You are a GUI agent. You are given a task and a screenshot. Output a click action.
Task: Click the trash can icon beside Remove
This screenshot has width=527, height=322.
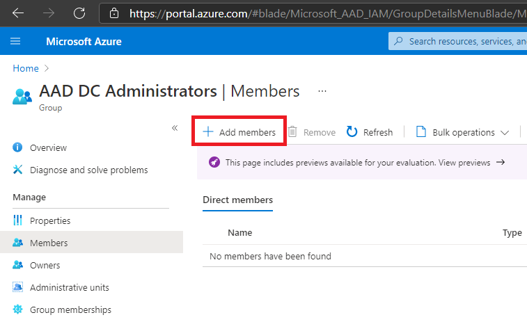(x=292, y=131)
